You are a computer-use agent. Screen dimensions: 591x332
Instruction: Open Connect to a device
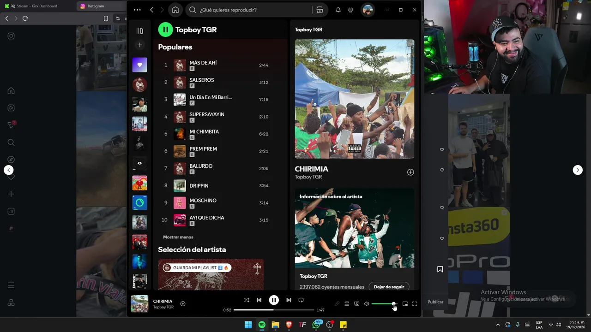pyautogui.click(x=356, y=304)
